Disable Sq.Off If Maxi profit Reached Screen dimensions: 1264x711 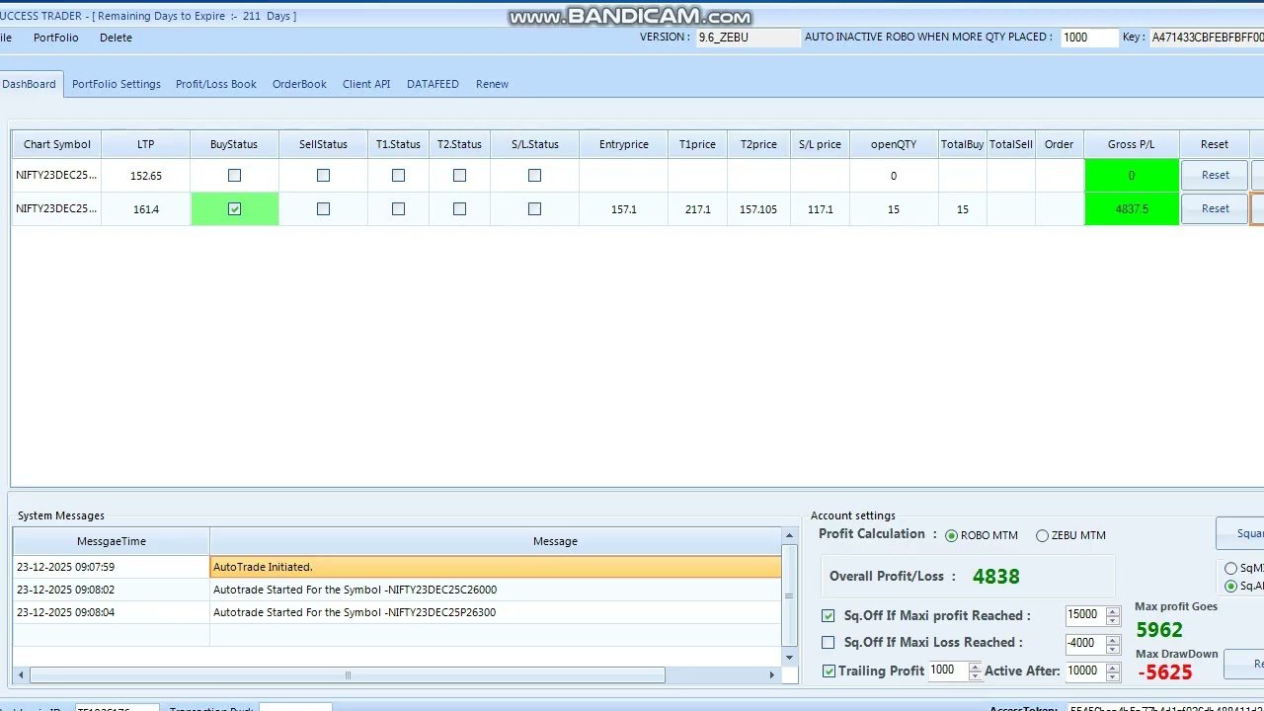pos(828,615)
